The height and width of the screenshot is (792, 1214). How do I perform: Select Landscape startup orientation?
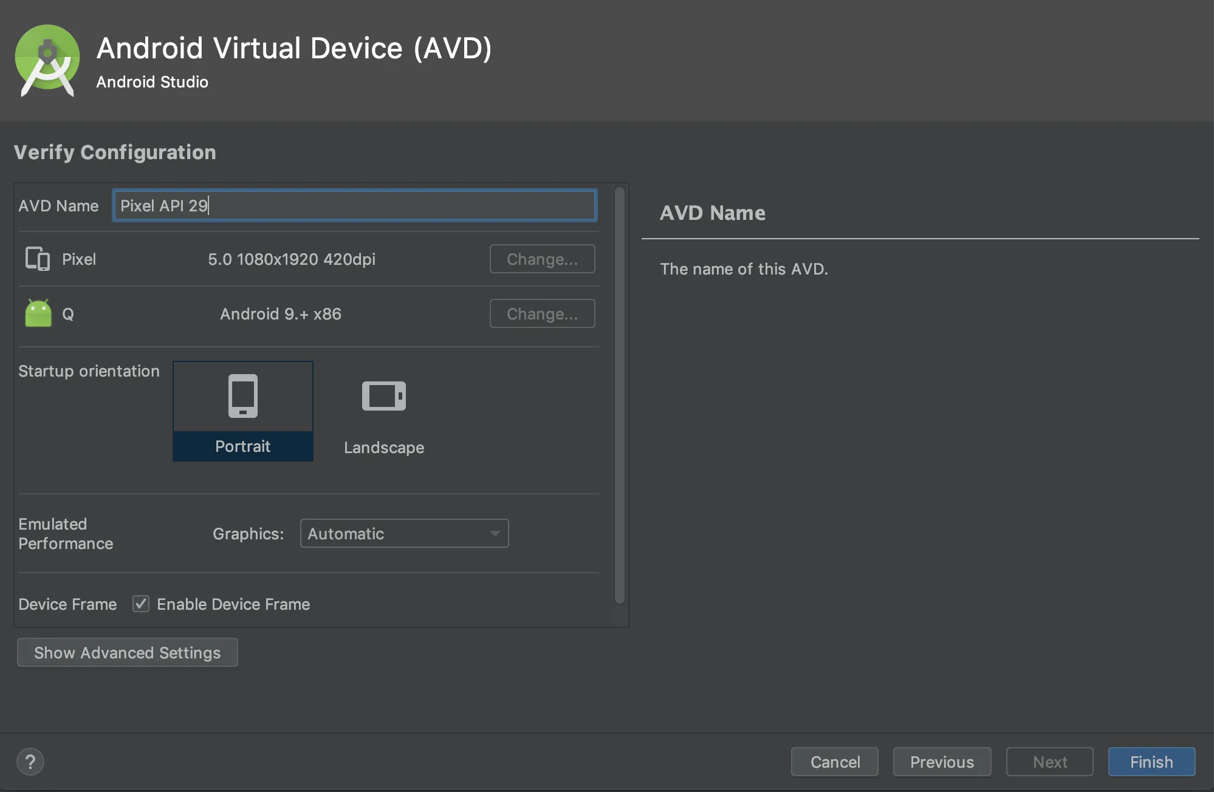[383, 447]
